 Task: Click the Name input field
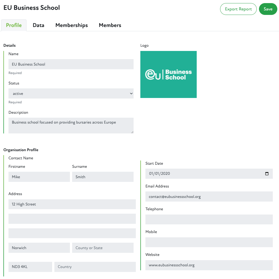[71, 64]
